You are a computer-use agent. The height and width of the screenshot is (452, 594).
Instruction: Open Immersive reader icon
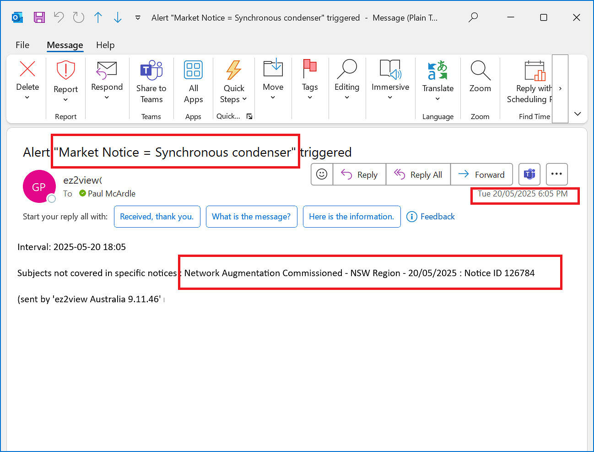tap(390, 69)
